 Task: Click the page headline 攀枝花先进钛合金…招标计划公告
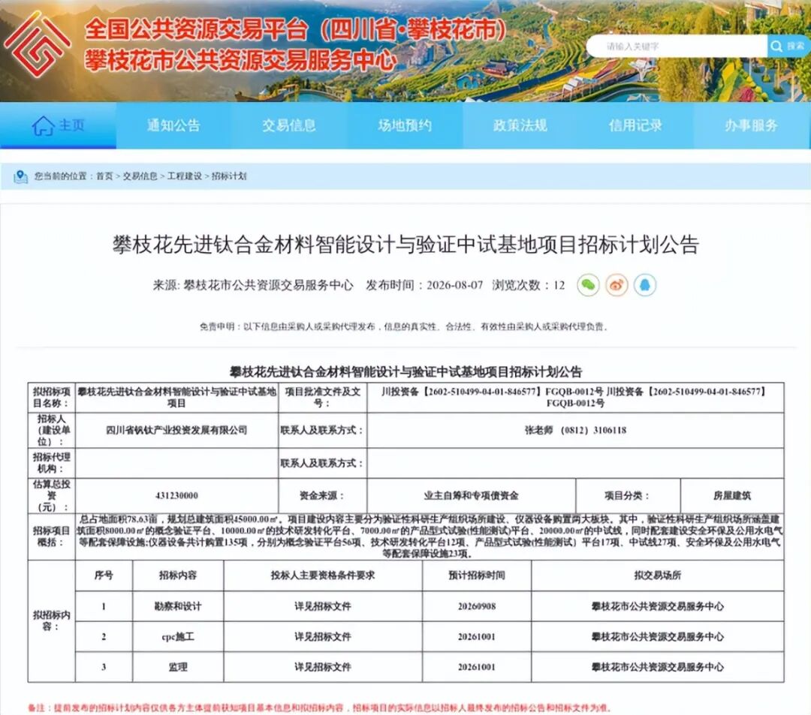point(406,245)
